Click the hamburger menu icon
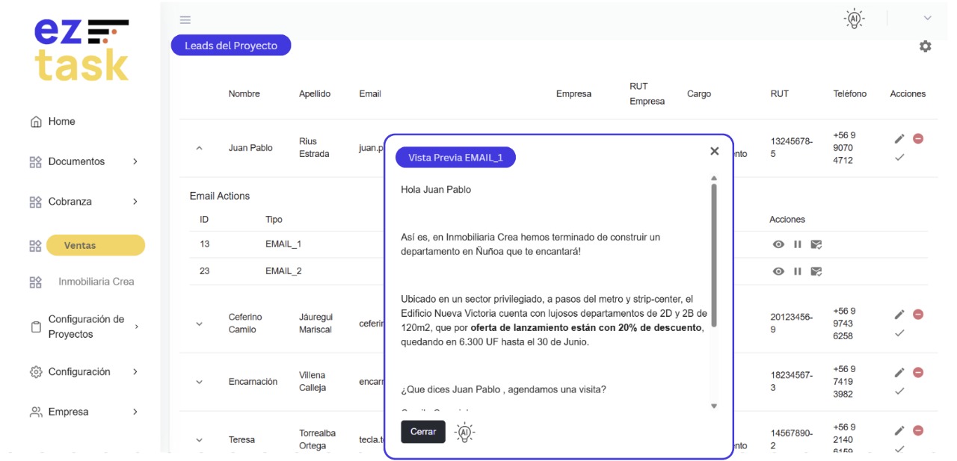 point(185,19)
